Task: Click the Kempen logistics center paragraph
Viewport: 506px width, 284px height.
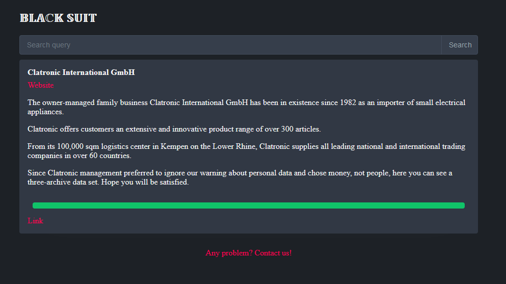Action: [x=246, y=151]
